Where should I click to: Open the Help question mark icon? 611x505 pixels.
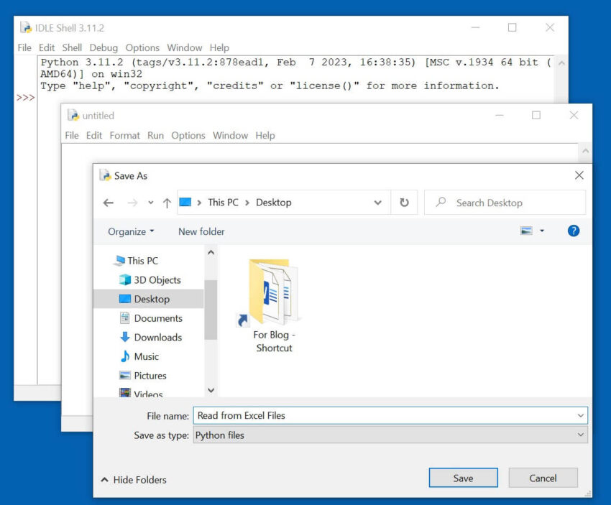coord(573,231)
